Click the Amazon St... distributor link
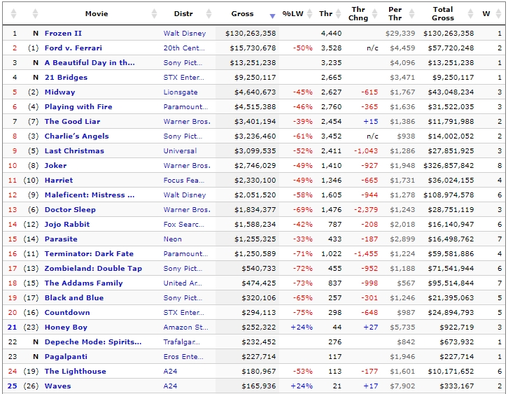 click(185, 328)
